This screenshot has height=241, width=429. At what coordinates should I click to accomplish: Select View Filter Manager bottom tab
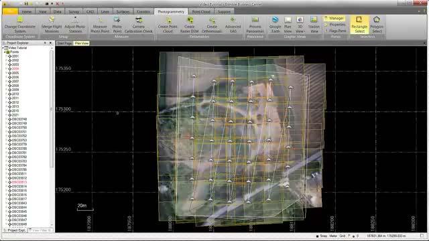41,230
